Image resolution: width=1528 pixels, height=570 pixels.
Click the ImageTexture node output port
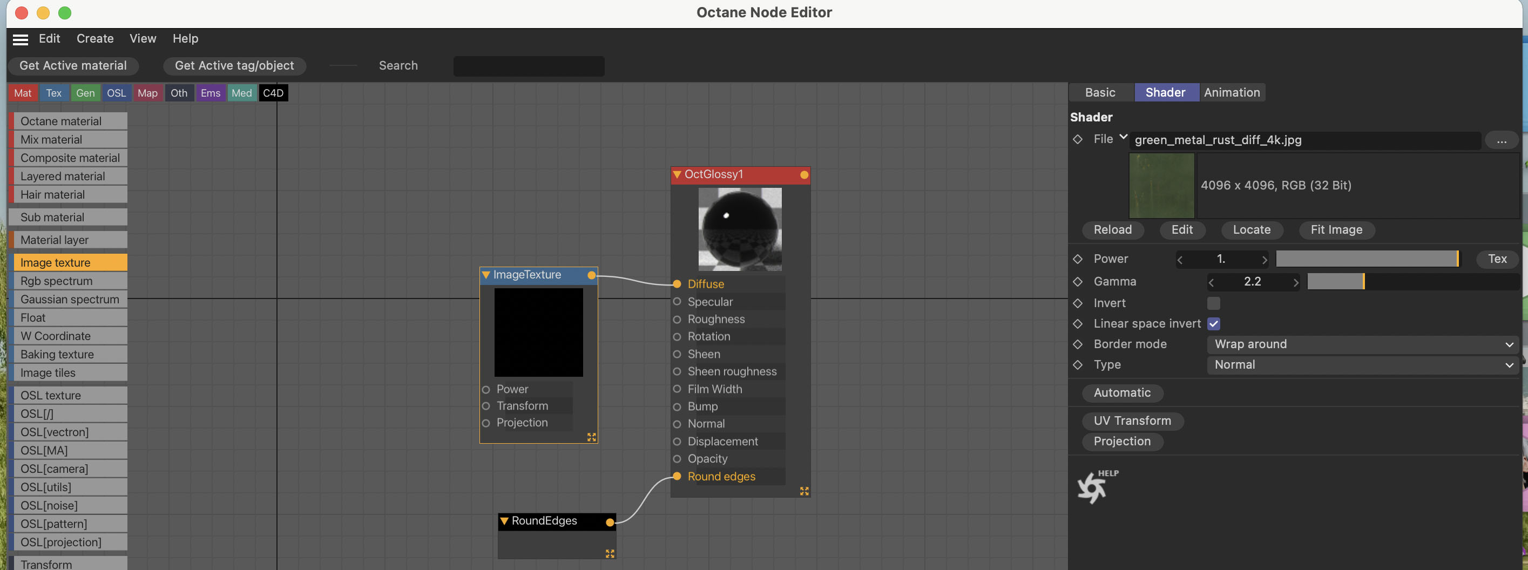[591, 275]
